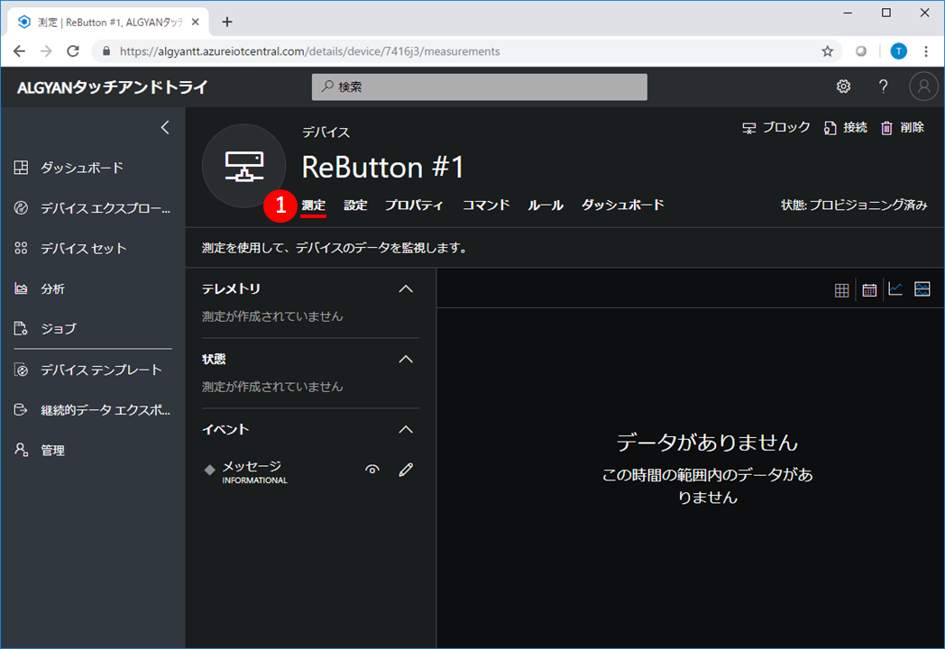This screenshot has width=945, height=649.
Task: Open a new browser tab
Action: click(226, 22)
